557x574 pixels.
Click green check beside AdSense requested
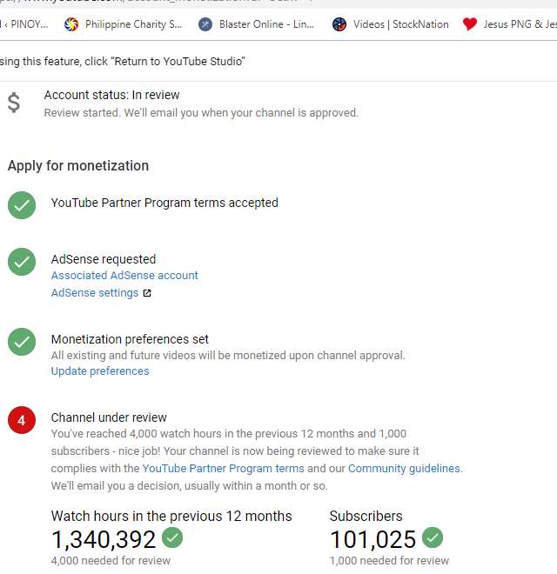pyautogui.click(x=22, y=262)
